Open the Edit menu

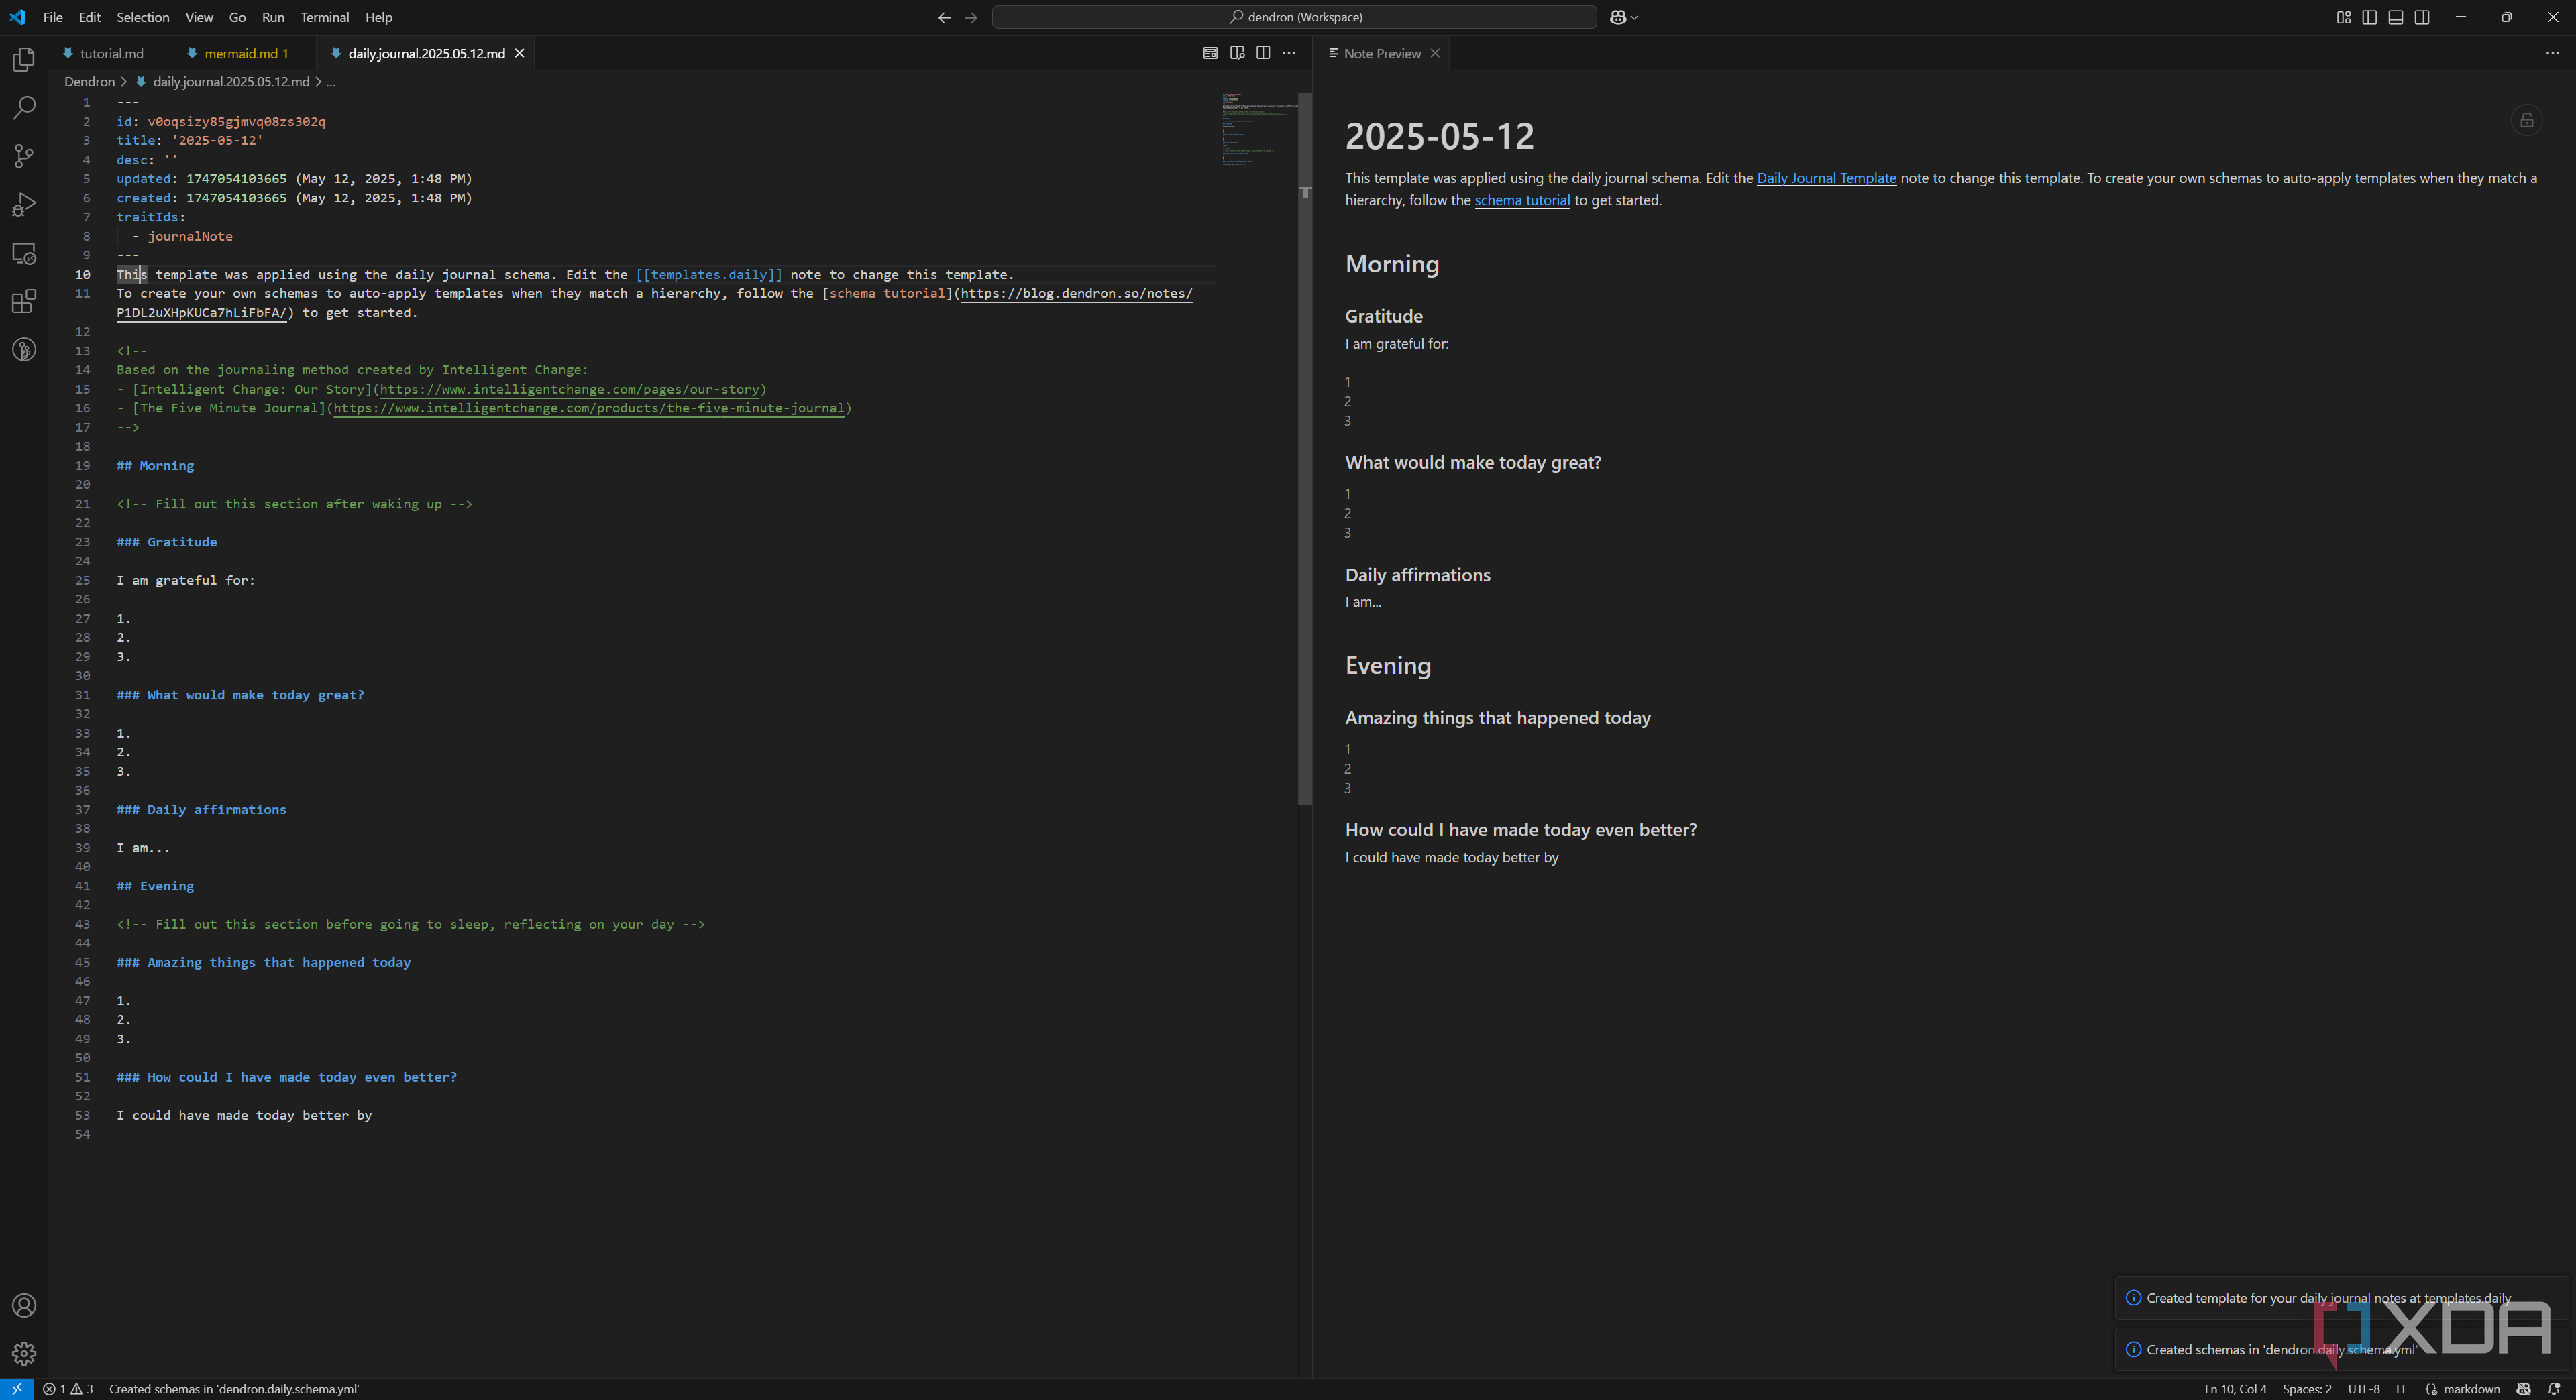90,17
